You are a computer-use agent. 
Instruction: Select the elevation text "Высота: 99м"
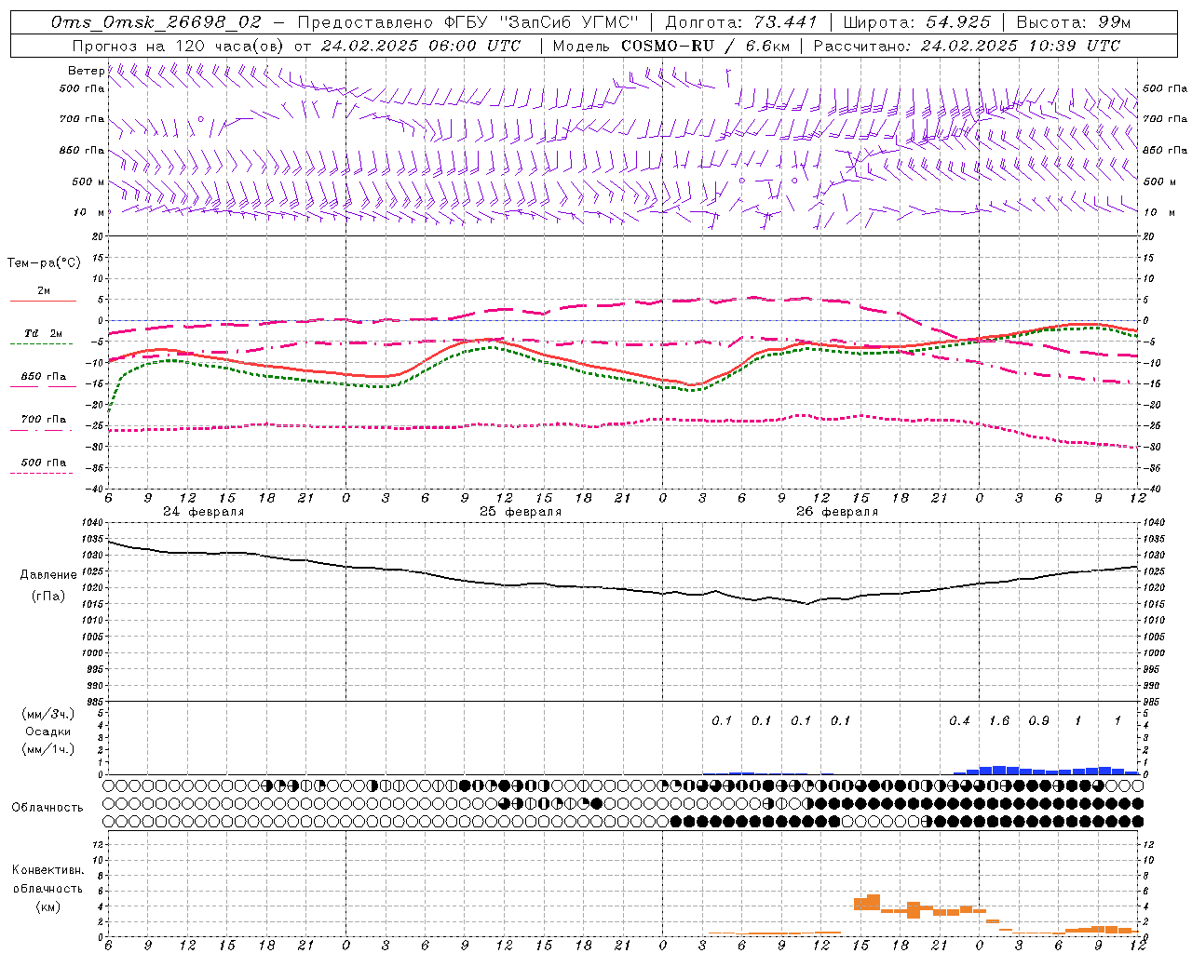coord(1073,22)
